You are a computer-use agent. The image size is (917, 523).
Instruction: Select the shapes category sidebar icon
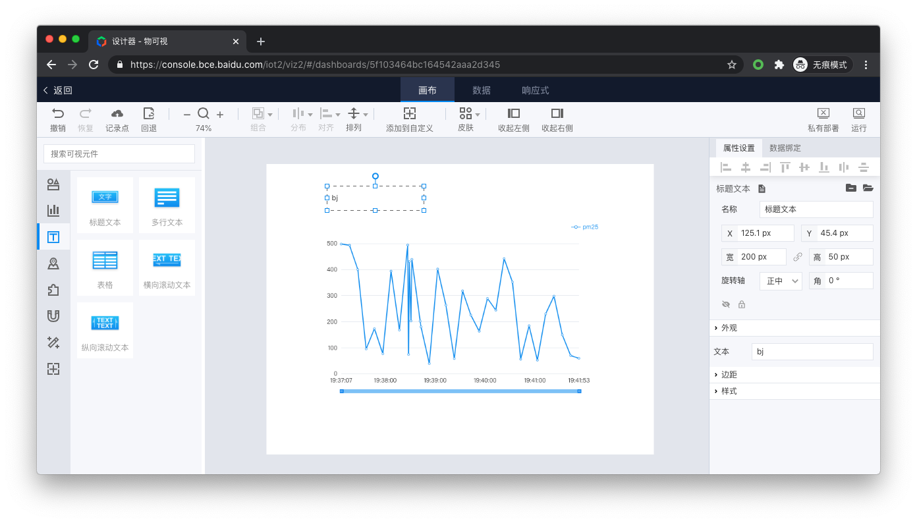(53, 184)
